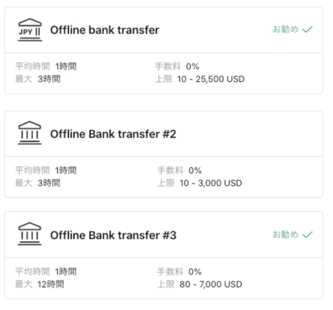The height and width of the screenshot is (310, 333).
Task: Choose Offline Bank transfer #3 method
Action: click(x=113, y=235)
